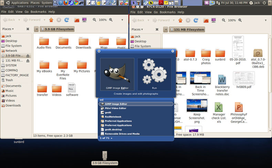Close the left File Browser sidebar pane

pos(28,29)
